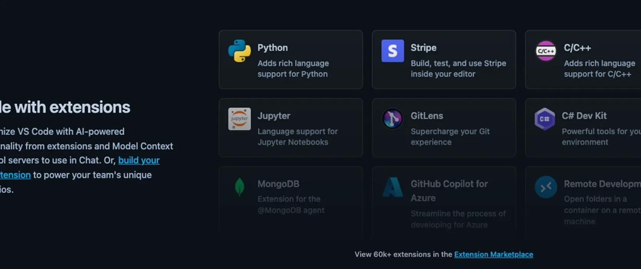Select the Jupyter extension logo
641x269 pixels.
(239, 119)
